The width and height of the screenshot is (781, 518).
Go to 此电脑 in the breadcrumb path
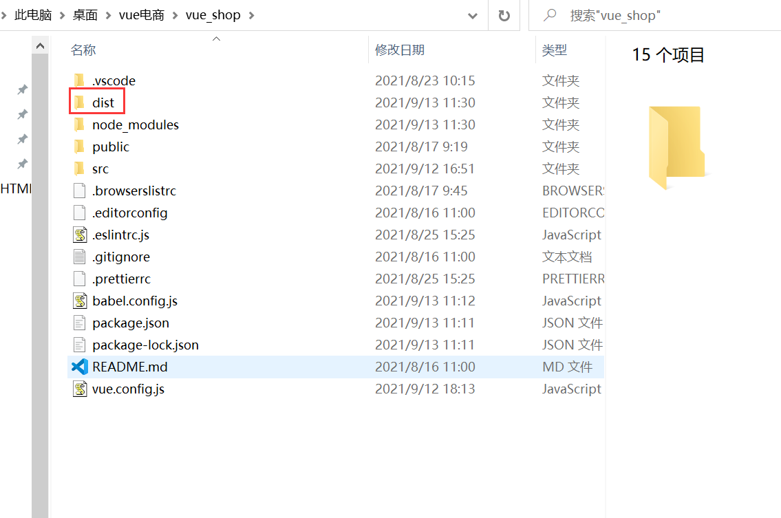coord(33,15)
